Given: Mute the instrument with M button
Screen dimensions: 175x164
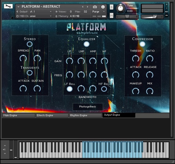Looking at the screenshot, I should click(111, 16).
